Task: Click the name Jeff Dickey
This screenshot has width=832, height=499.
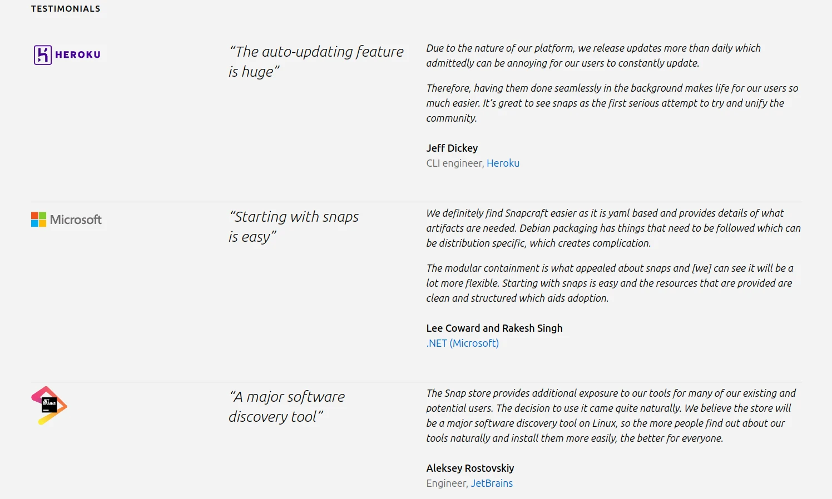Action: (452, 148)
